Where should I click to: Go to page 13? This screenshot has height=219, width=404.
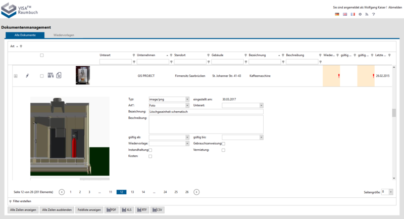[x=132, y=192]
